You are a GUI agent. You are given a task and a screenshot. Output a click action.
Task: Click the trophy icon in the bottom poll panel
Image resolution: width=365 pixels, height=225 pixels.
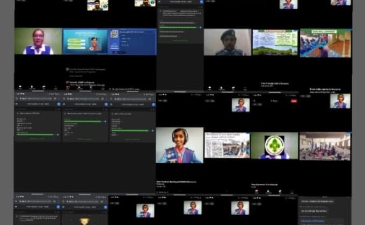[85, 220]
